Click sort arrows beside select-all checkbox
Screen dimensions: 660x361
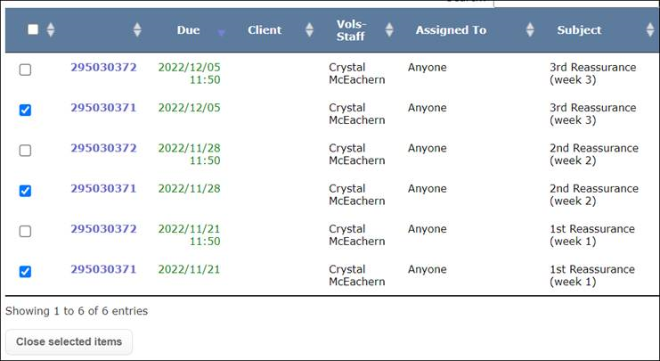click(x=50, y=30)
